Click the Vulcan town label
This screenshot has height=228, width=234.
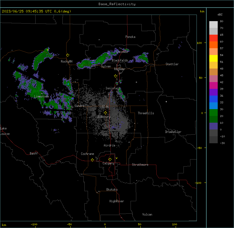[147, 214]
